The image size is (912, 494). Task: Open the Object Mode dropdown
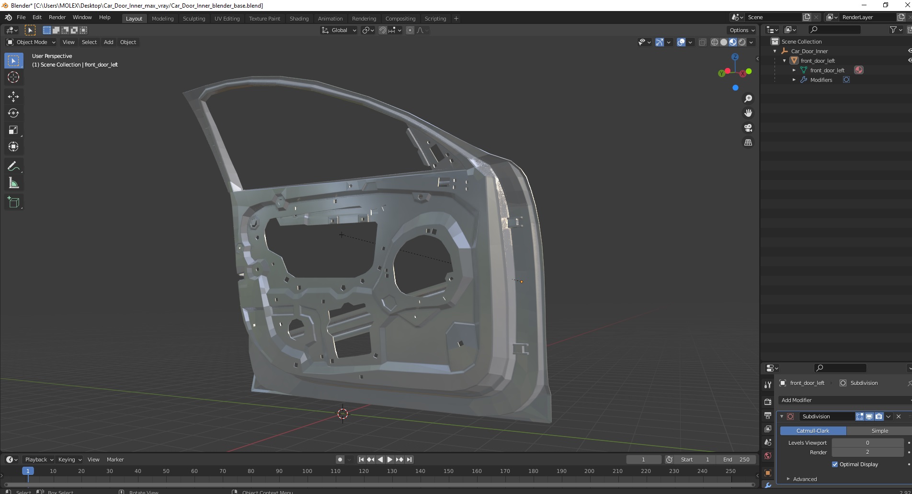[31, 42]
